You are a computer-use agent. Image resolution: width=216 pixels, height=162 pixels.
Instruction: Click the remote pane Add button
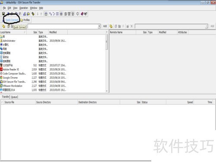click(x=212, y=26)
